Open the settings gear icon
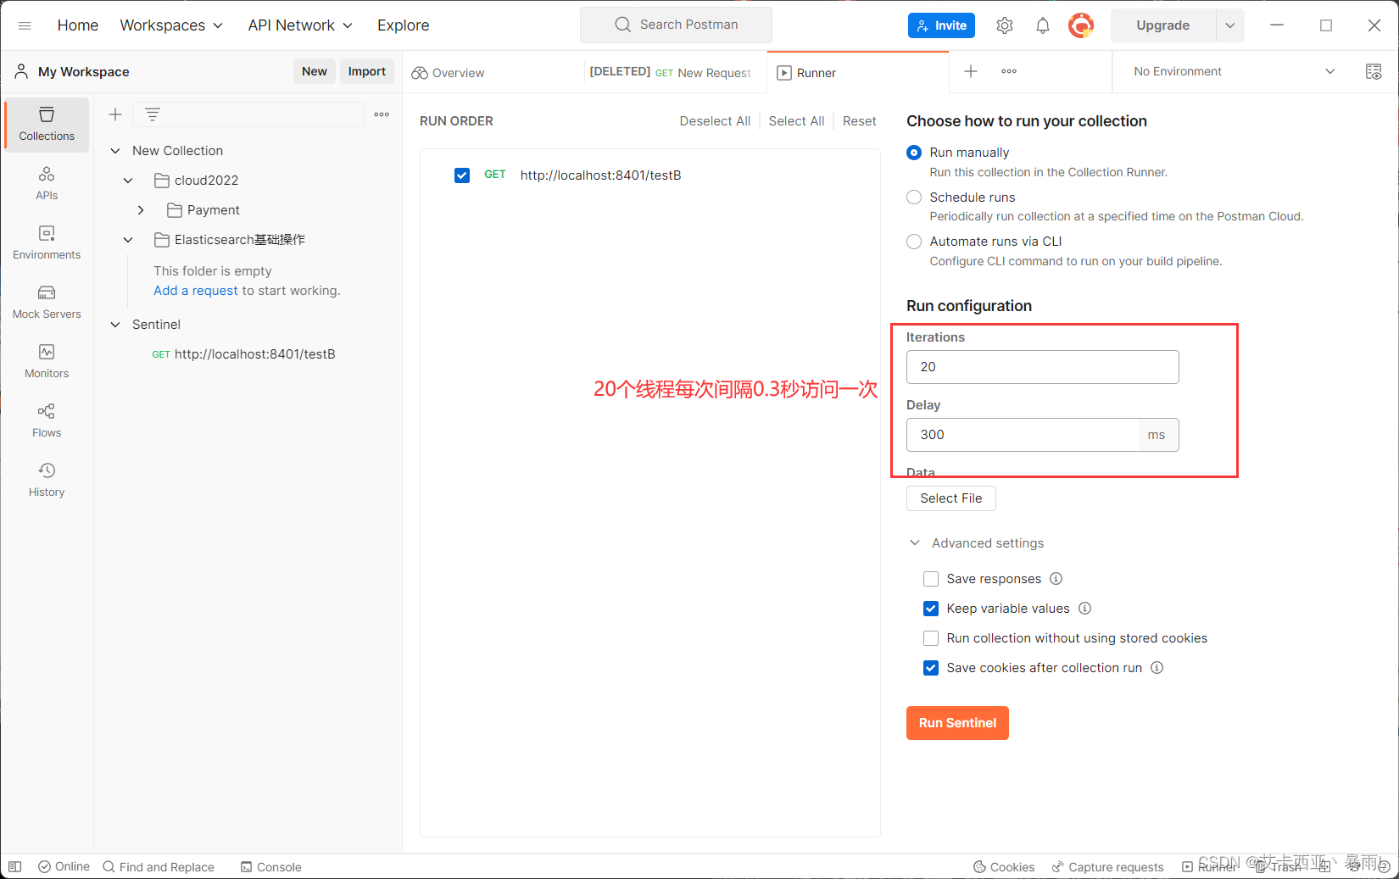This screenshot has height=879, width=1399. 1005,25
